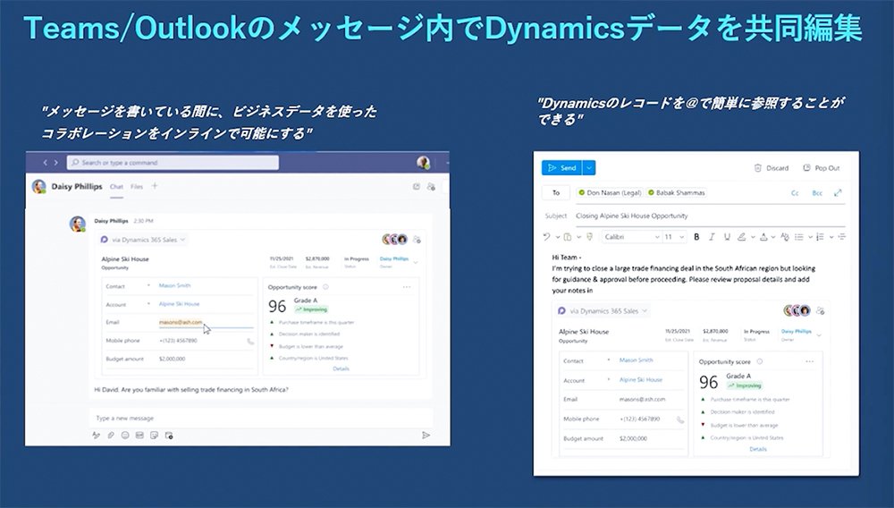The height and width of the screenshot is (508, 894).
Task: Apply font color A button
Action: (763, 237)
